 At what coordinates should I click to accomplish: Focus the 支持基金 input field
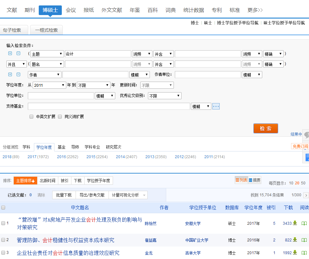coord(109,106)
